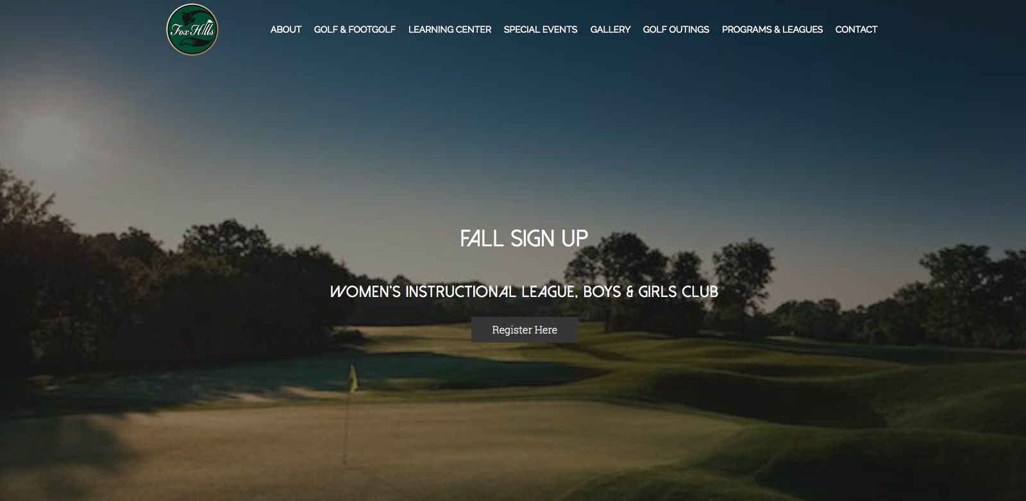Select Golf Outings in the header
Image resolution: width=1026 pixels, height=501 pixels.
pos(676,30)
